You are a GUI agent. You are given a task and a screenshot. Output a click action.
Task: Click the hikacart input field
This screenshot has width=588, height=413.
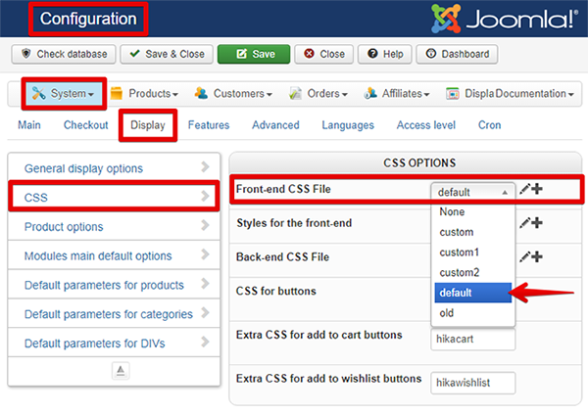point(473,340)
